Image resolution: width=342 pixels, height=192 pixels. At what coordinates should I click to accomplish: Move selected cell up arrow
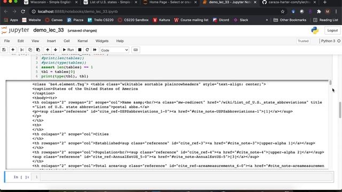click(x=48, y=50)
